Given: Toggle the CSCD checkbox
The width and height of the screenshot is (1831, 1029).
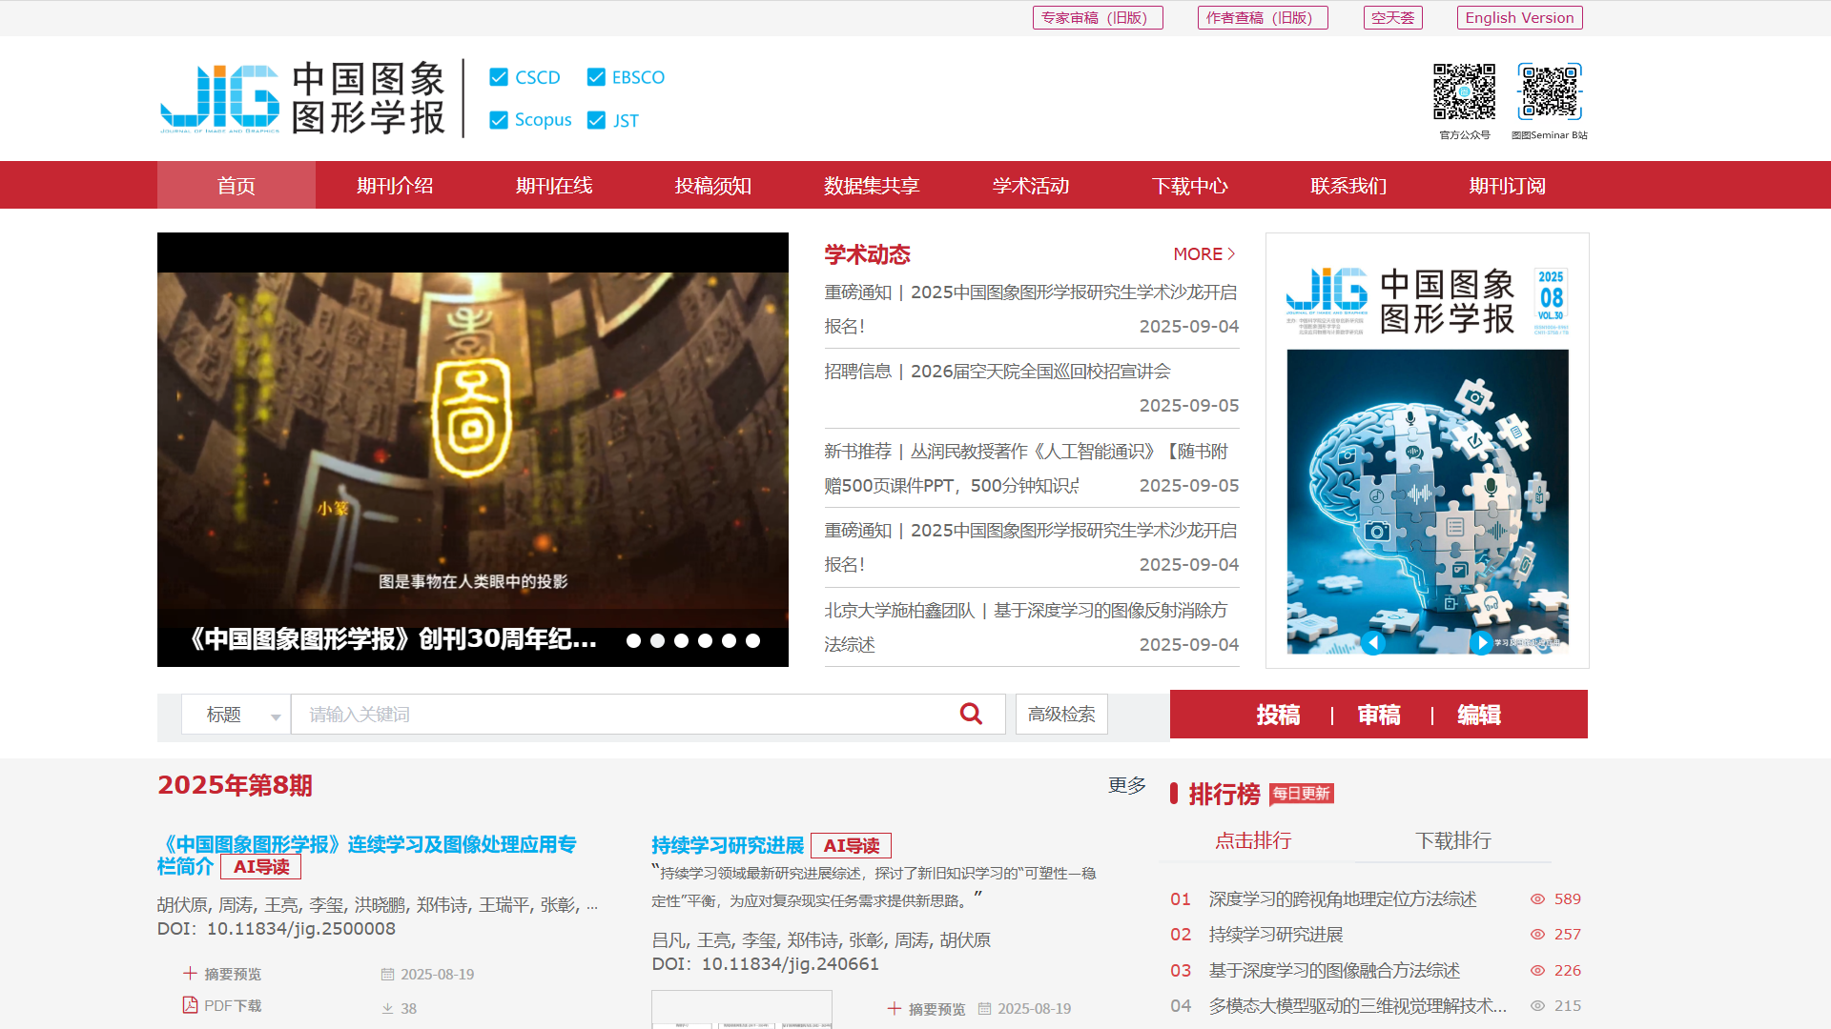Looking at the screenshot, I should 499,77.
